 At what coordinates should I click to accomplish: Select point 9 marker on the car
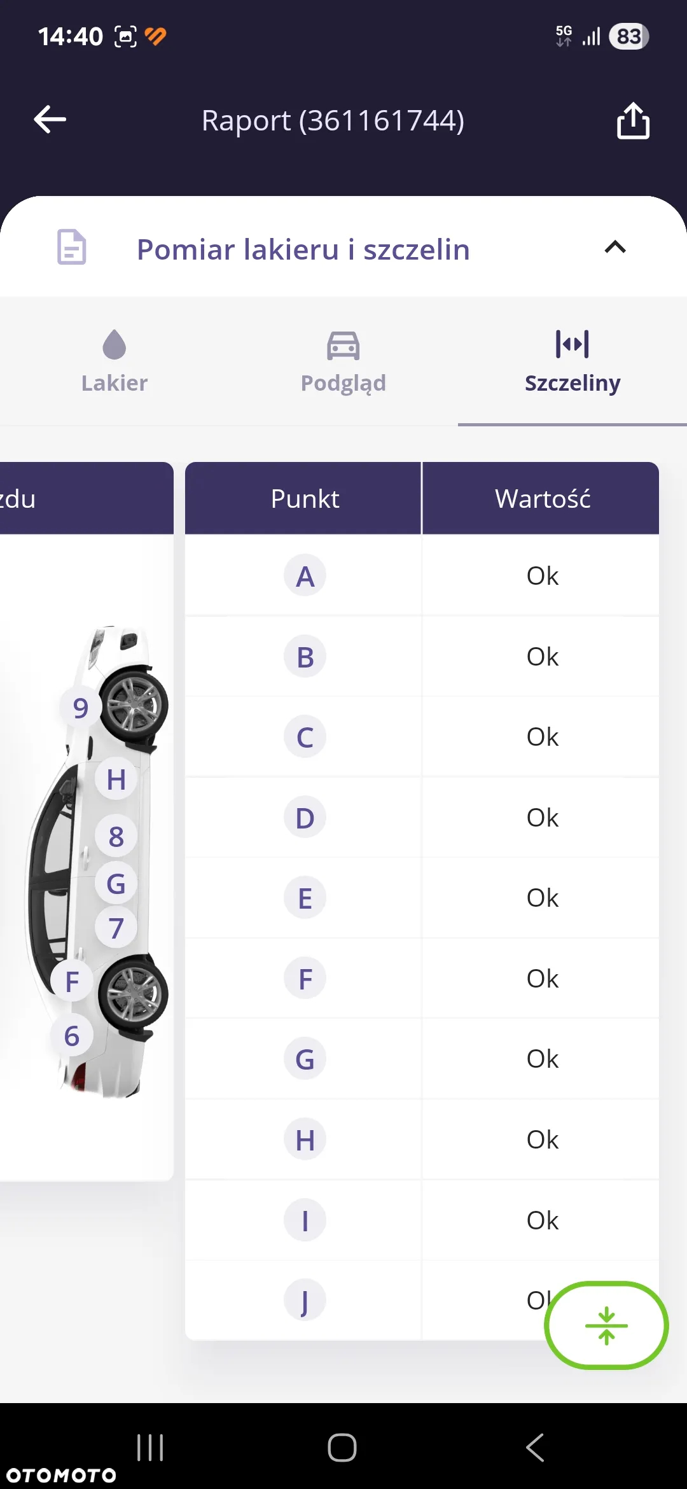[80, 708]
